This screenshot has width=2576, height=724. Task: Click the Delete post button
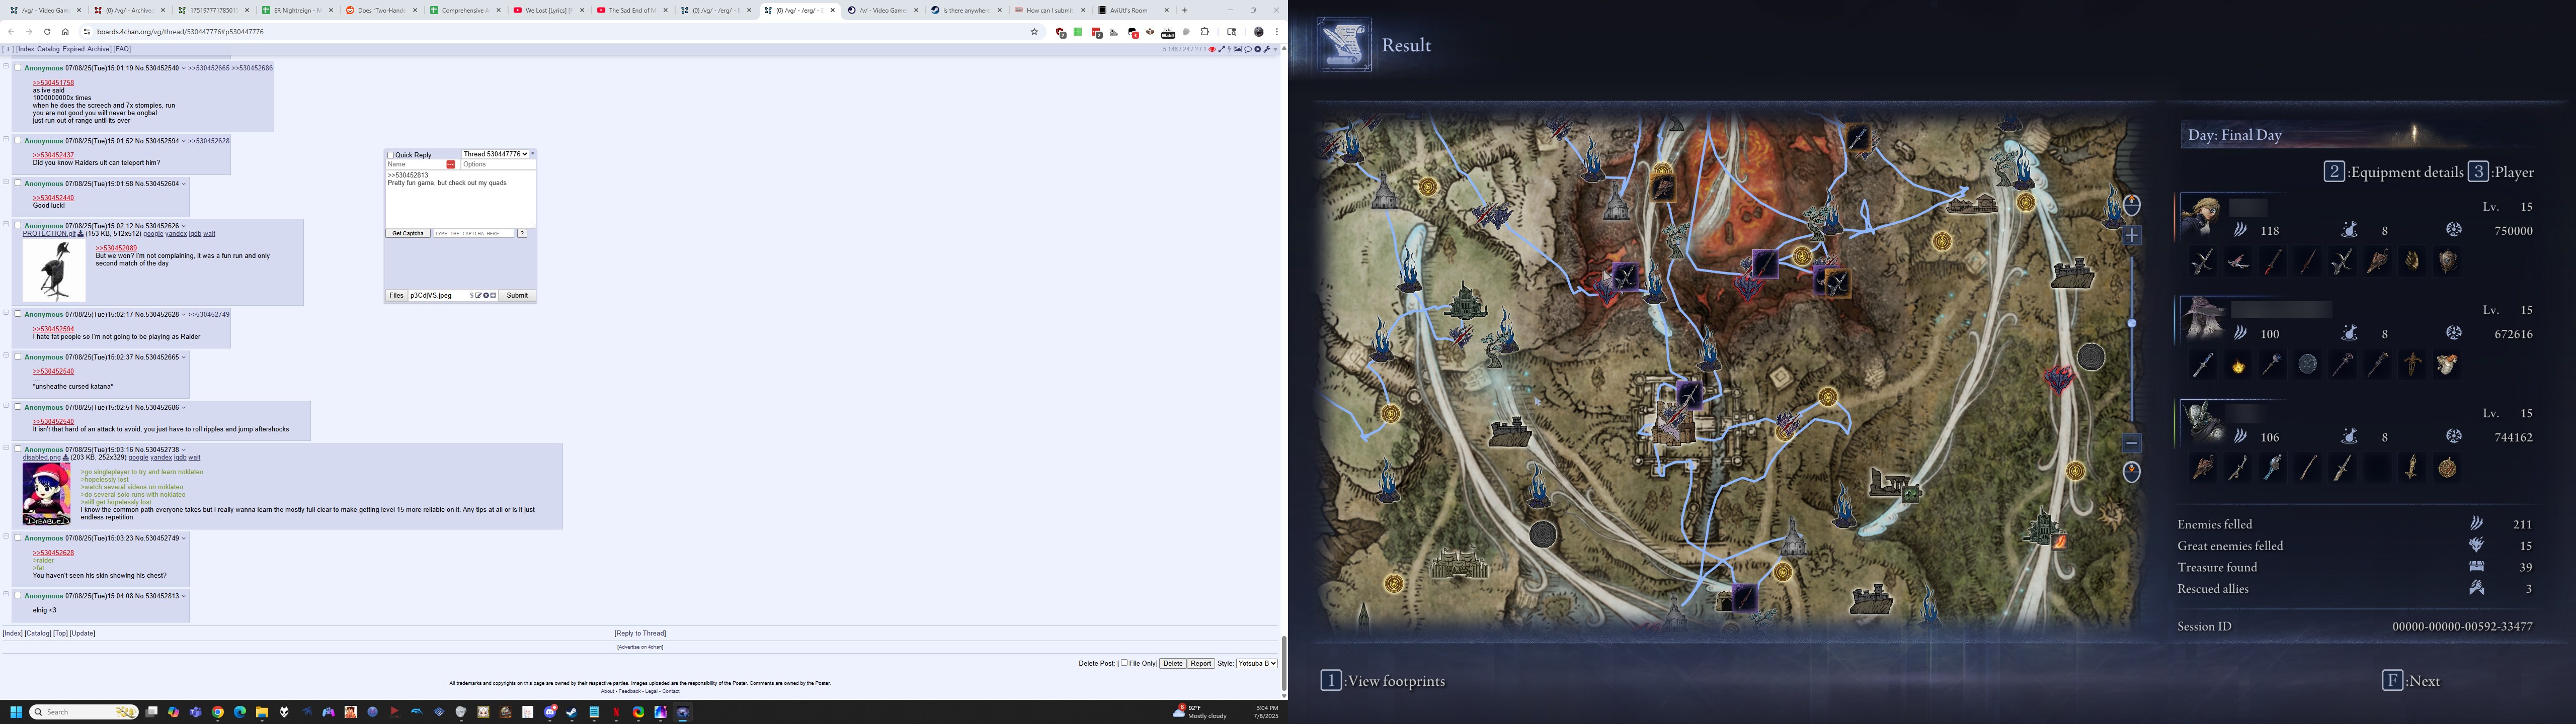[1173, 663]
